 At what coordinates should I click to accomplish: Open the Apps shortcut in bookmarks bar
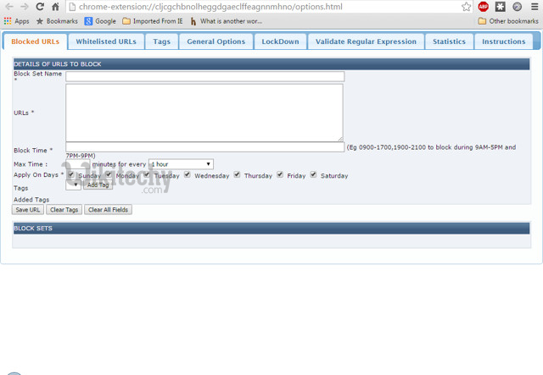click(17, 21)
